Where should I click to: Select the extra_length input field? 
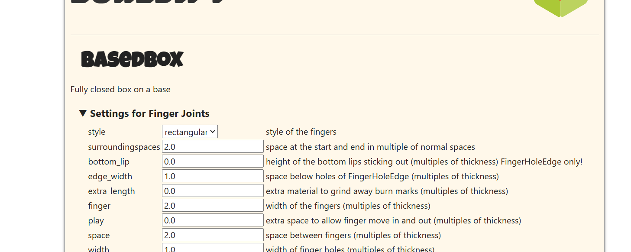(213, 191)
